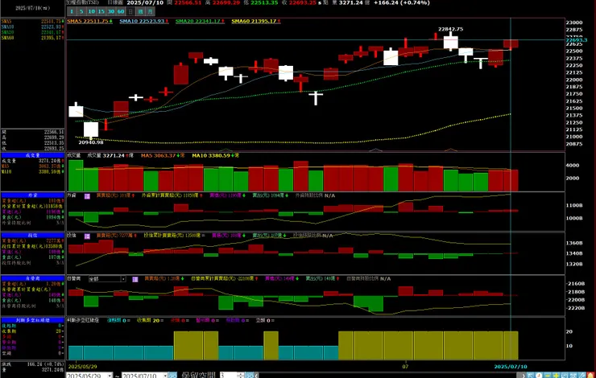Select the 成交量 blue panel header
Viewport: 596px width, 378px height.
(33, 155)
